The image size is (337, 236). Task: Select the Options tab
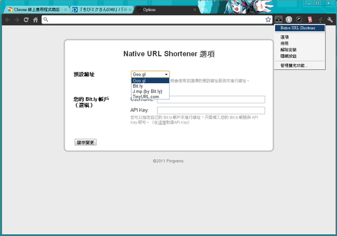click(167, 10)
